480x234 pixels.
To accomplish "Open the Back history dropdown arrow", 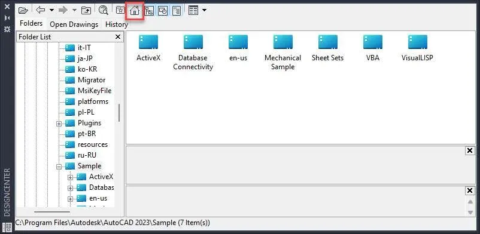I will pos(51,10).
